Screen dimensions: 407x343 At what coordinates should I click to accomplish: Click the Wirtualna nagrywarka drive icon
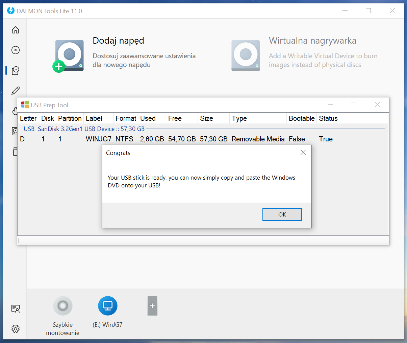point(246,55)
